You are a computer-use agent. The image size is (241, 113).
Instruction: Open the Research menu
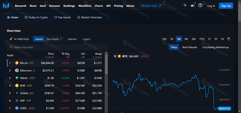[20, 6]
